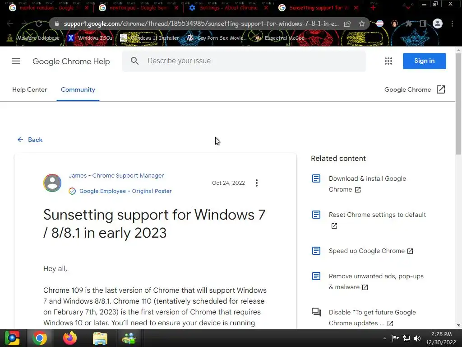Open Chrome's three-dot menu
462x347 pixels.
click(x=452, y=23)
